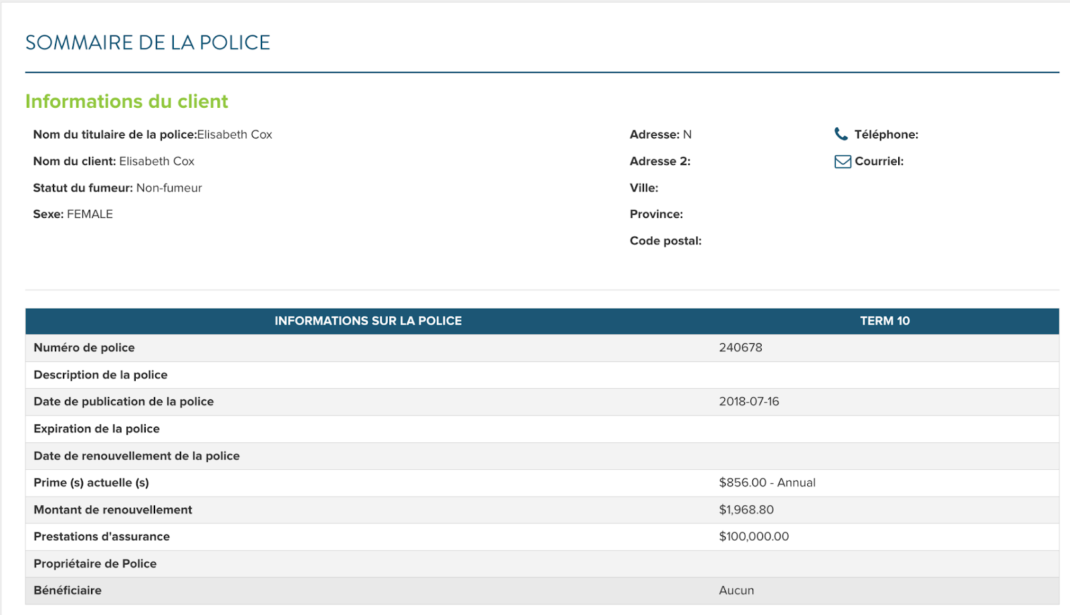The image size is (1070, 615).
Task: Select policy number 240678
Action: coord(740,348)
